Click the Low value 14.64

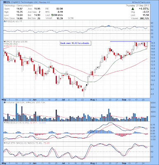[x=20, y=15]
